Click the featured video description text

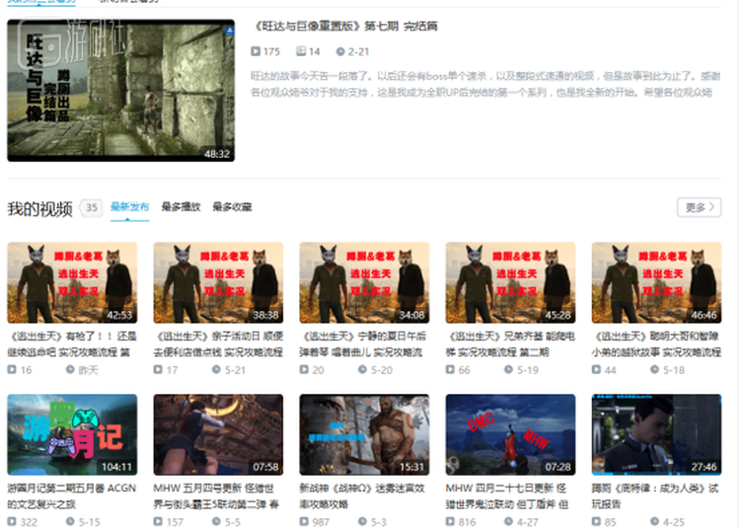[485, 84]
